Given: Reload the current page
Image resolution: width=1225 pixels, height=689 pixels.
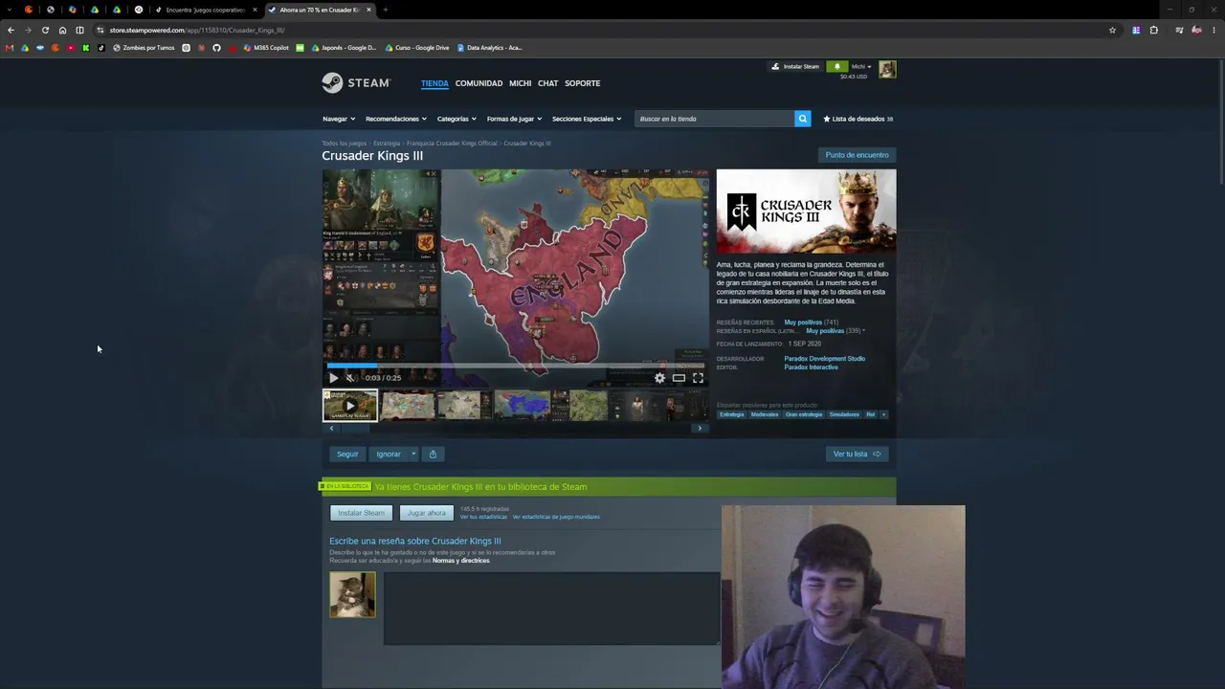Looking at the screenshot, I should (x=45, y=30).
